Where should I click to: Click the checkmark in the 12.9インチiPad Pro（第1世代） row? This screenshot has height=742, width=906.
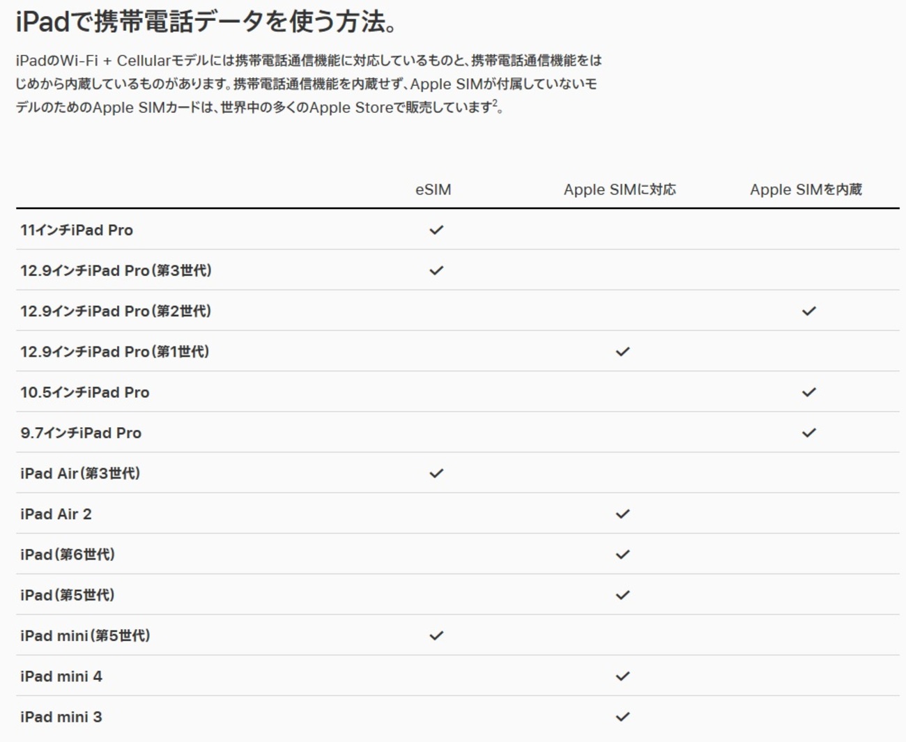622,352
